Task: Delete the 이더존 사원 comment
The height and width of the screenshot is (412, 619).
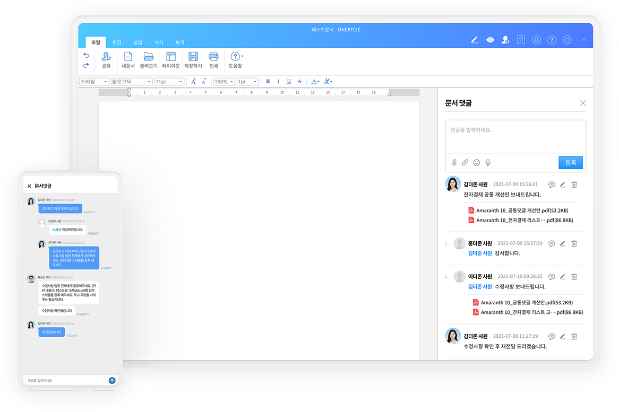Action: pyautogui.click(x=574, y=277)
